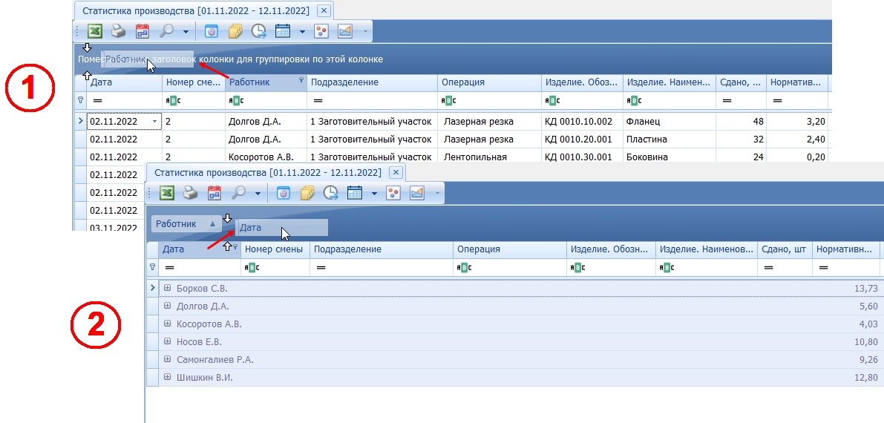Expand the Косоротов А.В. group row
Image resolution: width=884 pixels, height=423 pixels.
(168, 324)
